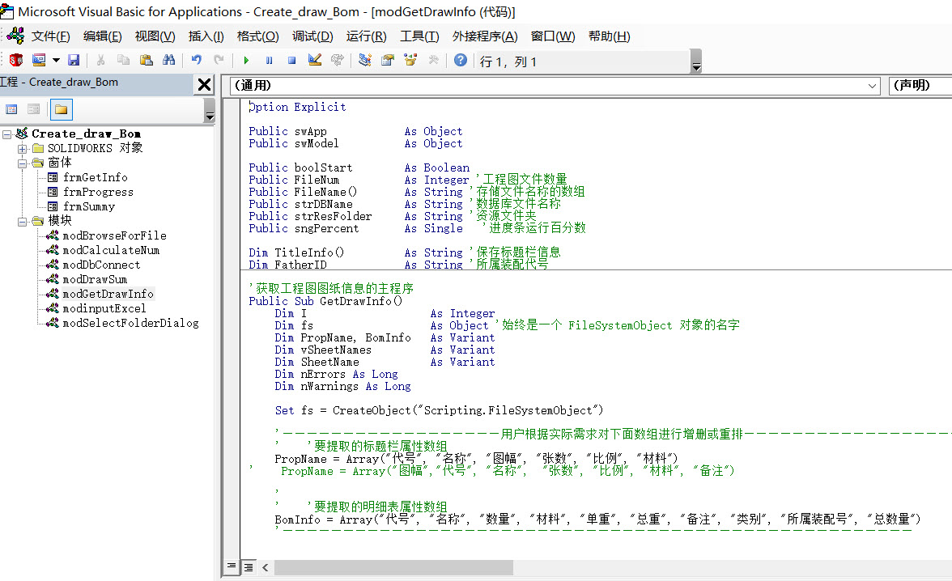Open the 窗口(W) menu
952x581 pixels.
coord(552,36)
